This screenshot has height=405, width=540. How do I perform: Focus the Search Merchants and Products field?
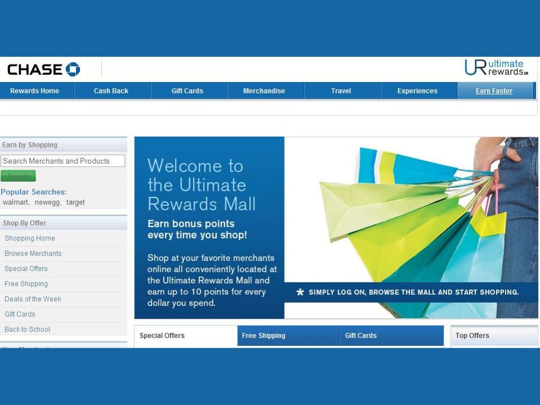click(x=62, y=161)
